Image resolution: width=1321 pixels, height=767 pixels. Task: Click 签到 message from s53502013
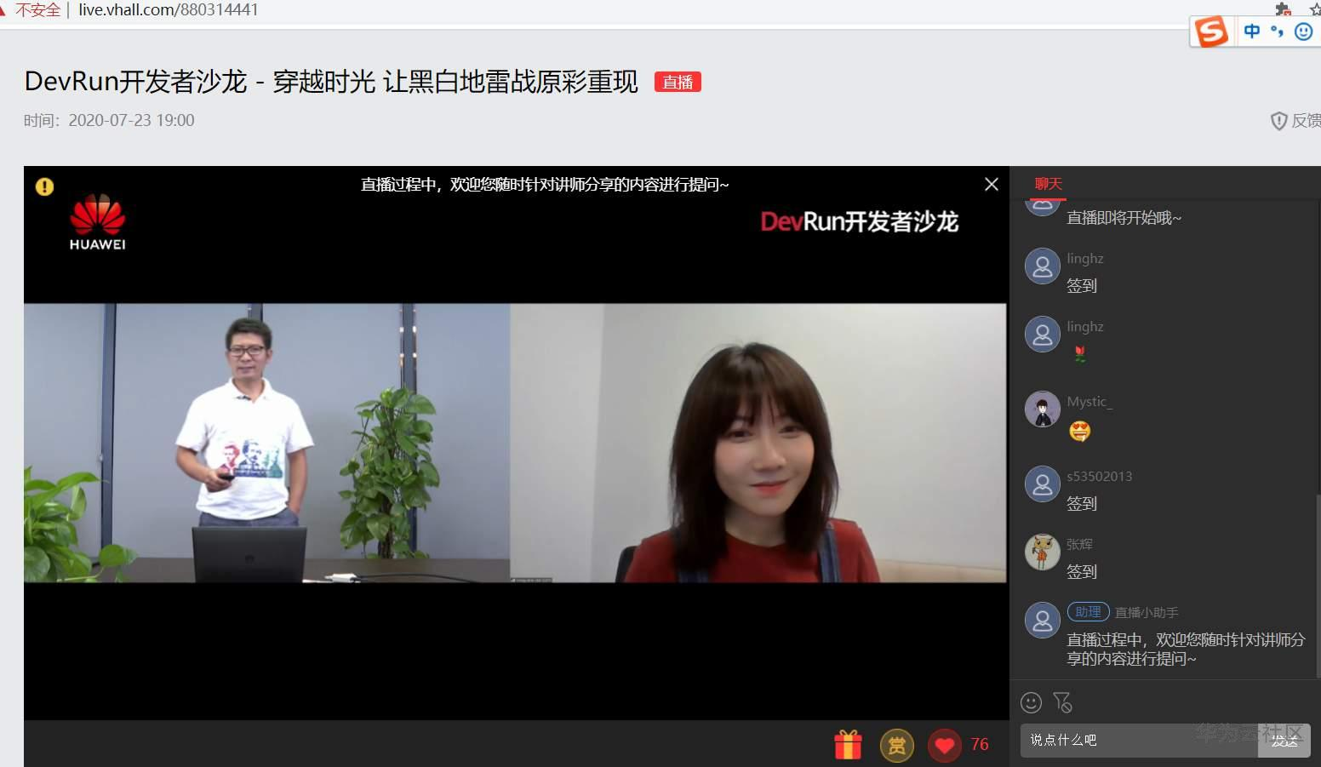pyautogui.click(x=1082, y=504)
